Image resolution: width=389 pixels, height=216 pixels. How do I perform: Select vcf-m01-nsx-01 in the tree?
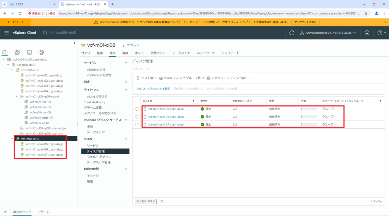40,102
